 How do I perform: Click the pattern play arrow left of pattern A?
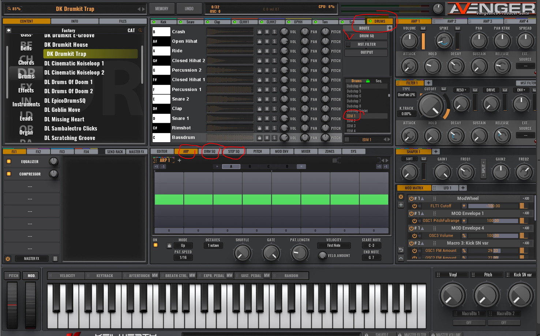pyautogui.click(x=217, y=166)
